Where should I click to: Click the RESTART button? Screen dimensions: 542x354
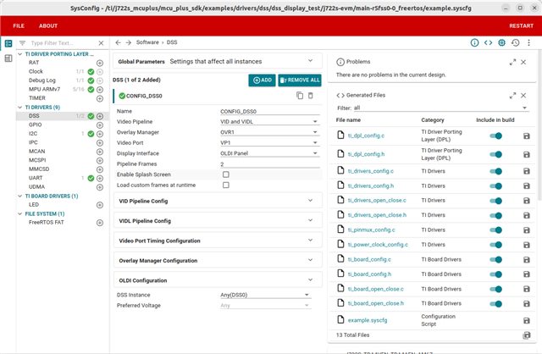coord(522,26)
